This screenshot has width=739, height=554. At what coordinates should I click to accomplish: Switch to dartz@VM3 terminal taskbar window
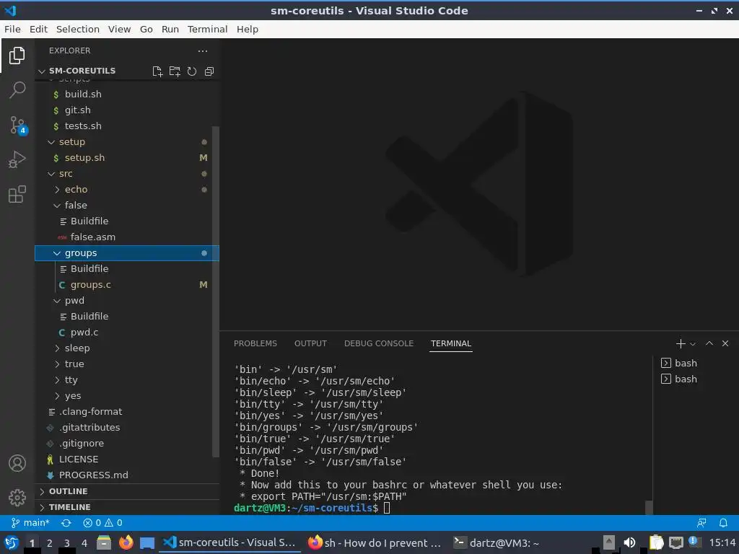click(x=497, y=542)
